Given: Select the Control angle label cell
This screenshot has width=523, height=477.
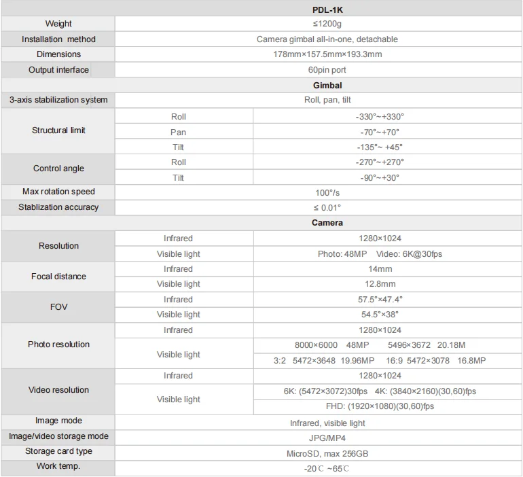Looking at the screenshot, I should [58, 169].
